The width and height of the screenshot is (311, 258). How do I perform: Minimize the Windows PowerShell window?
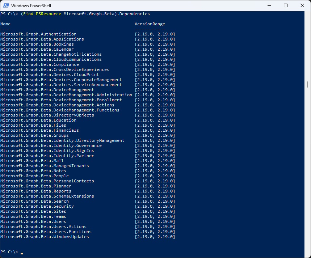269,5
